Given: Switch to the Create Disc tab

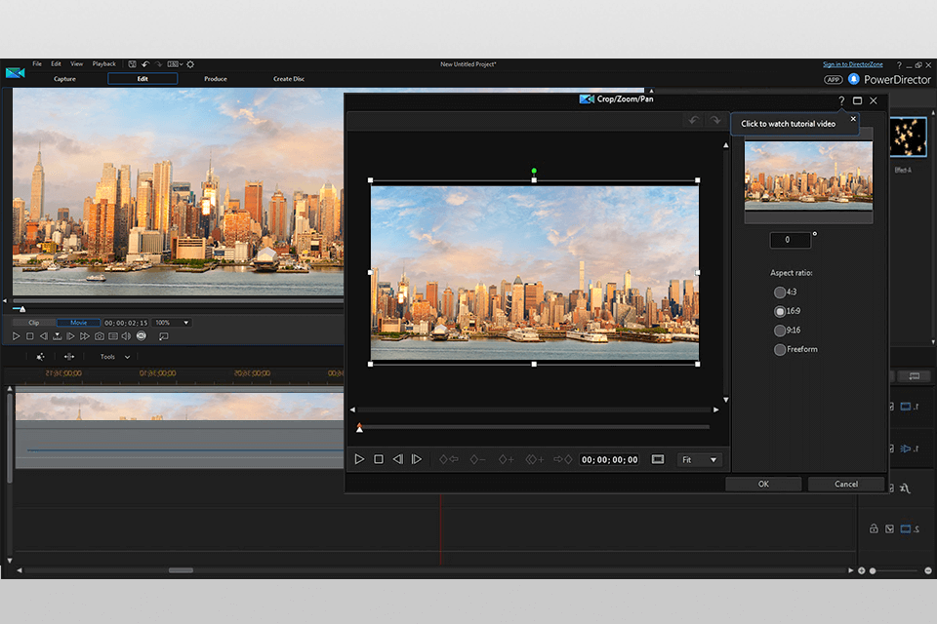Looking at the screenshot, I should point(289,79).
